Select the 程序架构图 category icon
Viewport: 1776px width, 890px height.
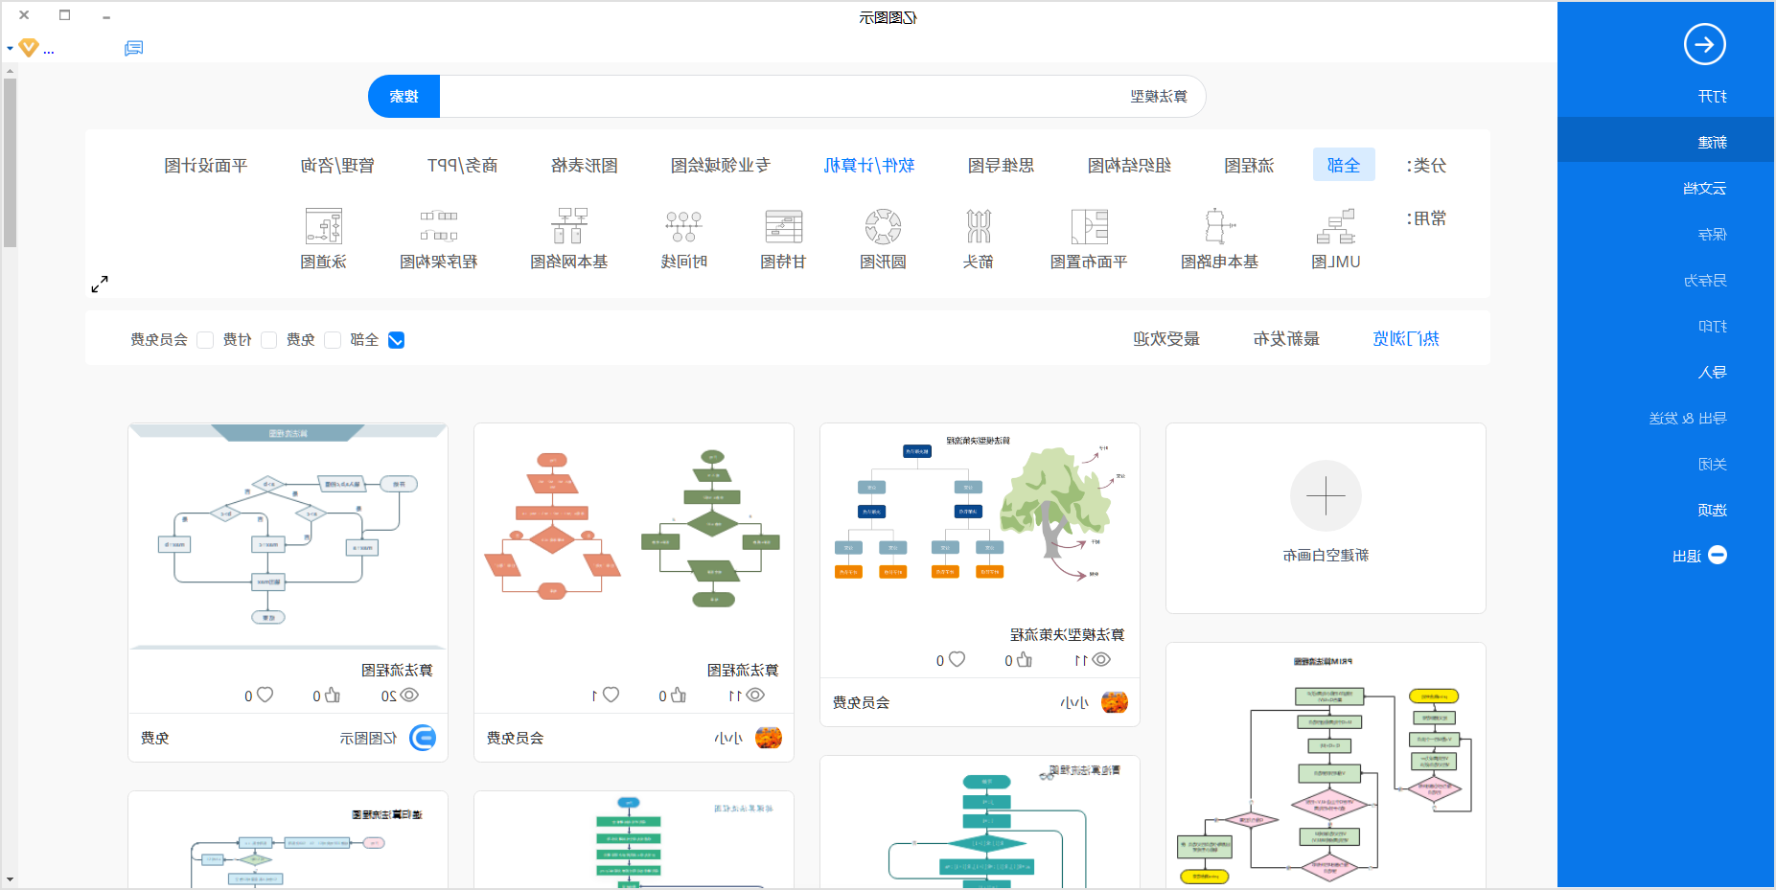point(438,226)
